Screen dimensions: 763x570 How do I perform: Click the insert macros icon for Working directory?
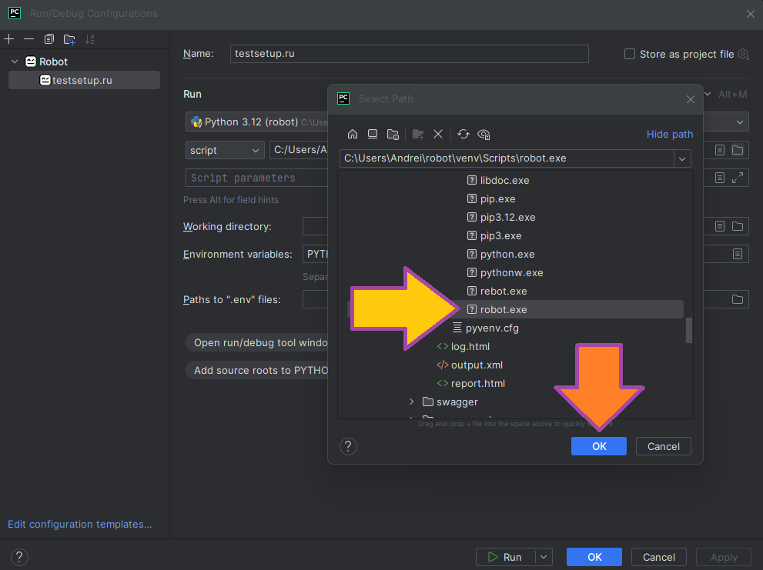click(720, 226)
